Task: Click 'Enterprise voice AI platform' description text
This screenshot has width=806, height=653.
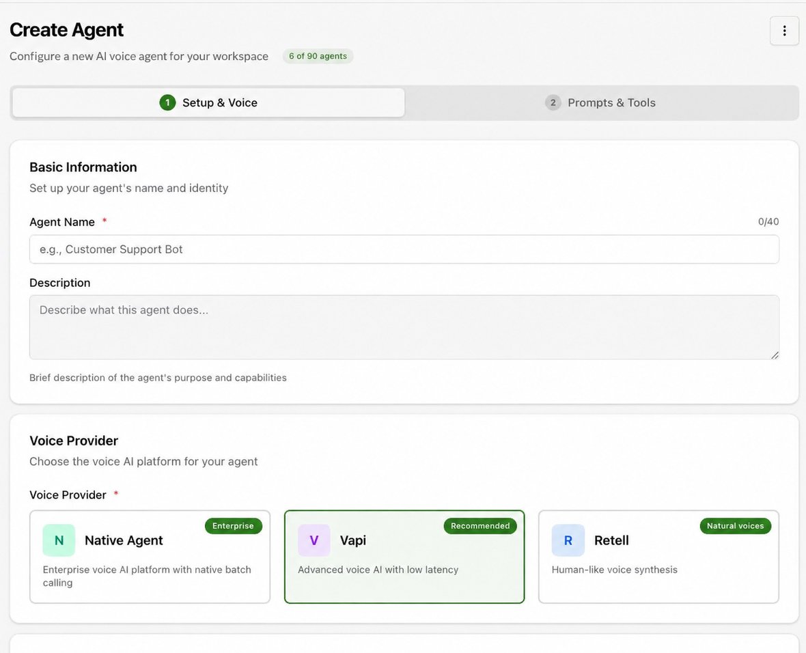Action: pos(147,576)
